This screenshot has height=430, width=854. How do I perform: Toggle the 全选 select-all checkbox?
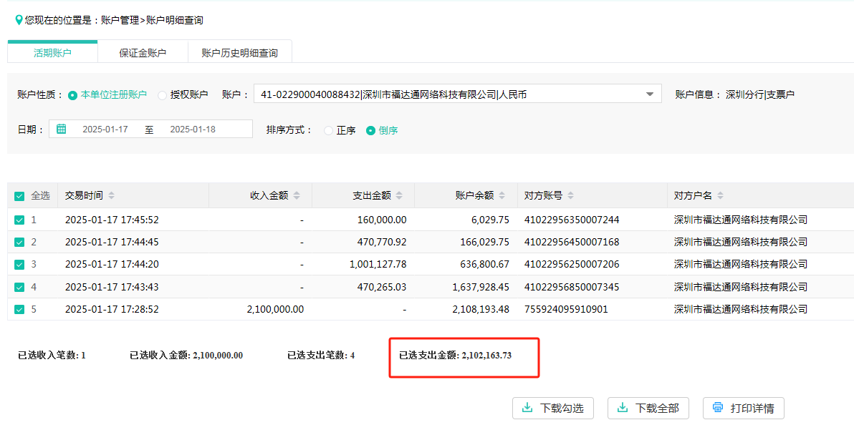click(x=19, y=196)
